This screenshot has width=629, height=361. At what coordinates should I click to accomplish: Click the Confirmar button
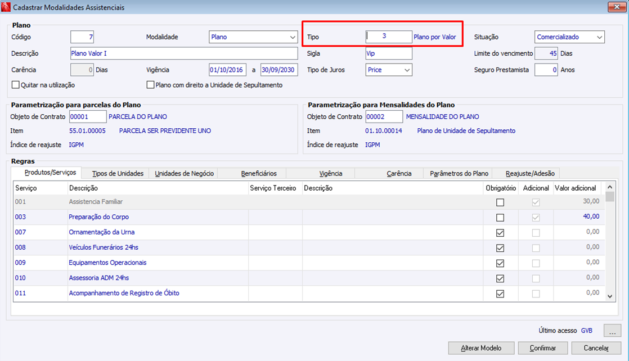pyautogui.click(x=543, y=348)
